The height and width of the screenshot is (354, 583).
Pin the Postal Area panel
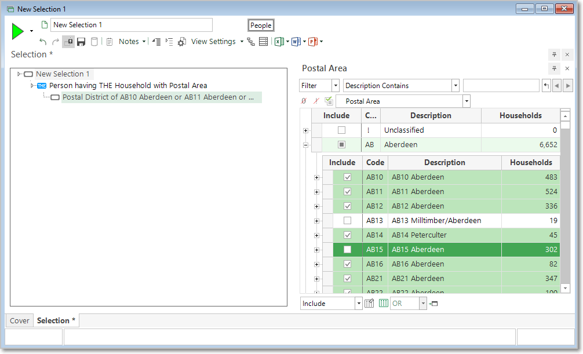tap(554, 68)
